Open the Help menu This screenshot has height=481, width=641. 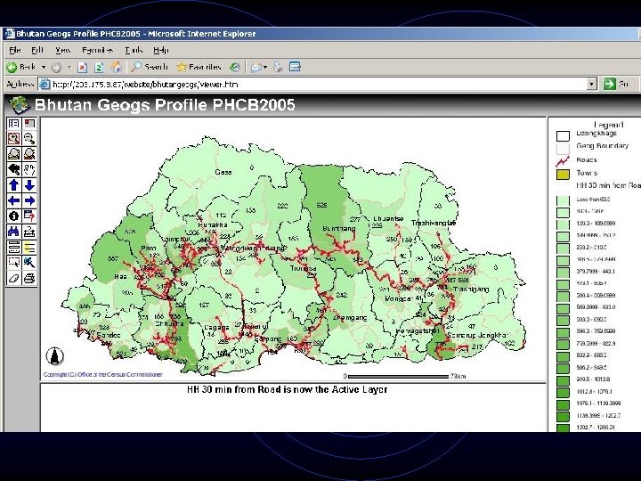(160, 50)
